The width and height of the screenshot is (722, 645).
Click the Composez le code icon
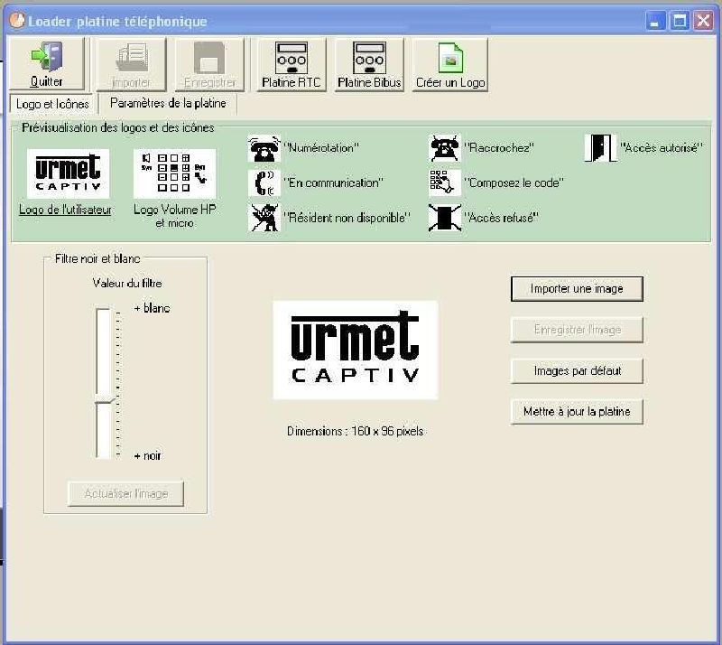pos(442,183)
